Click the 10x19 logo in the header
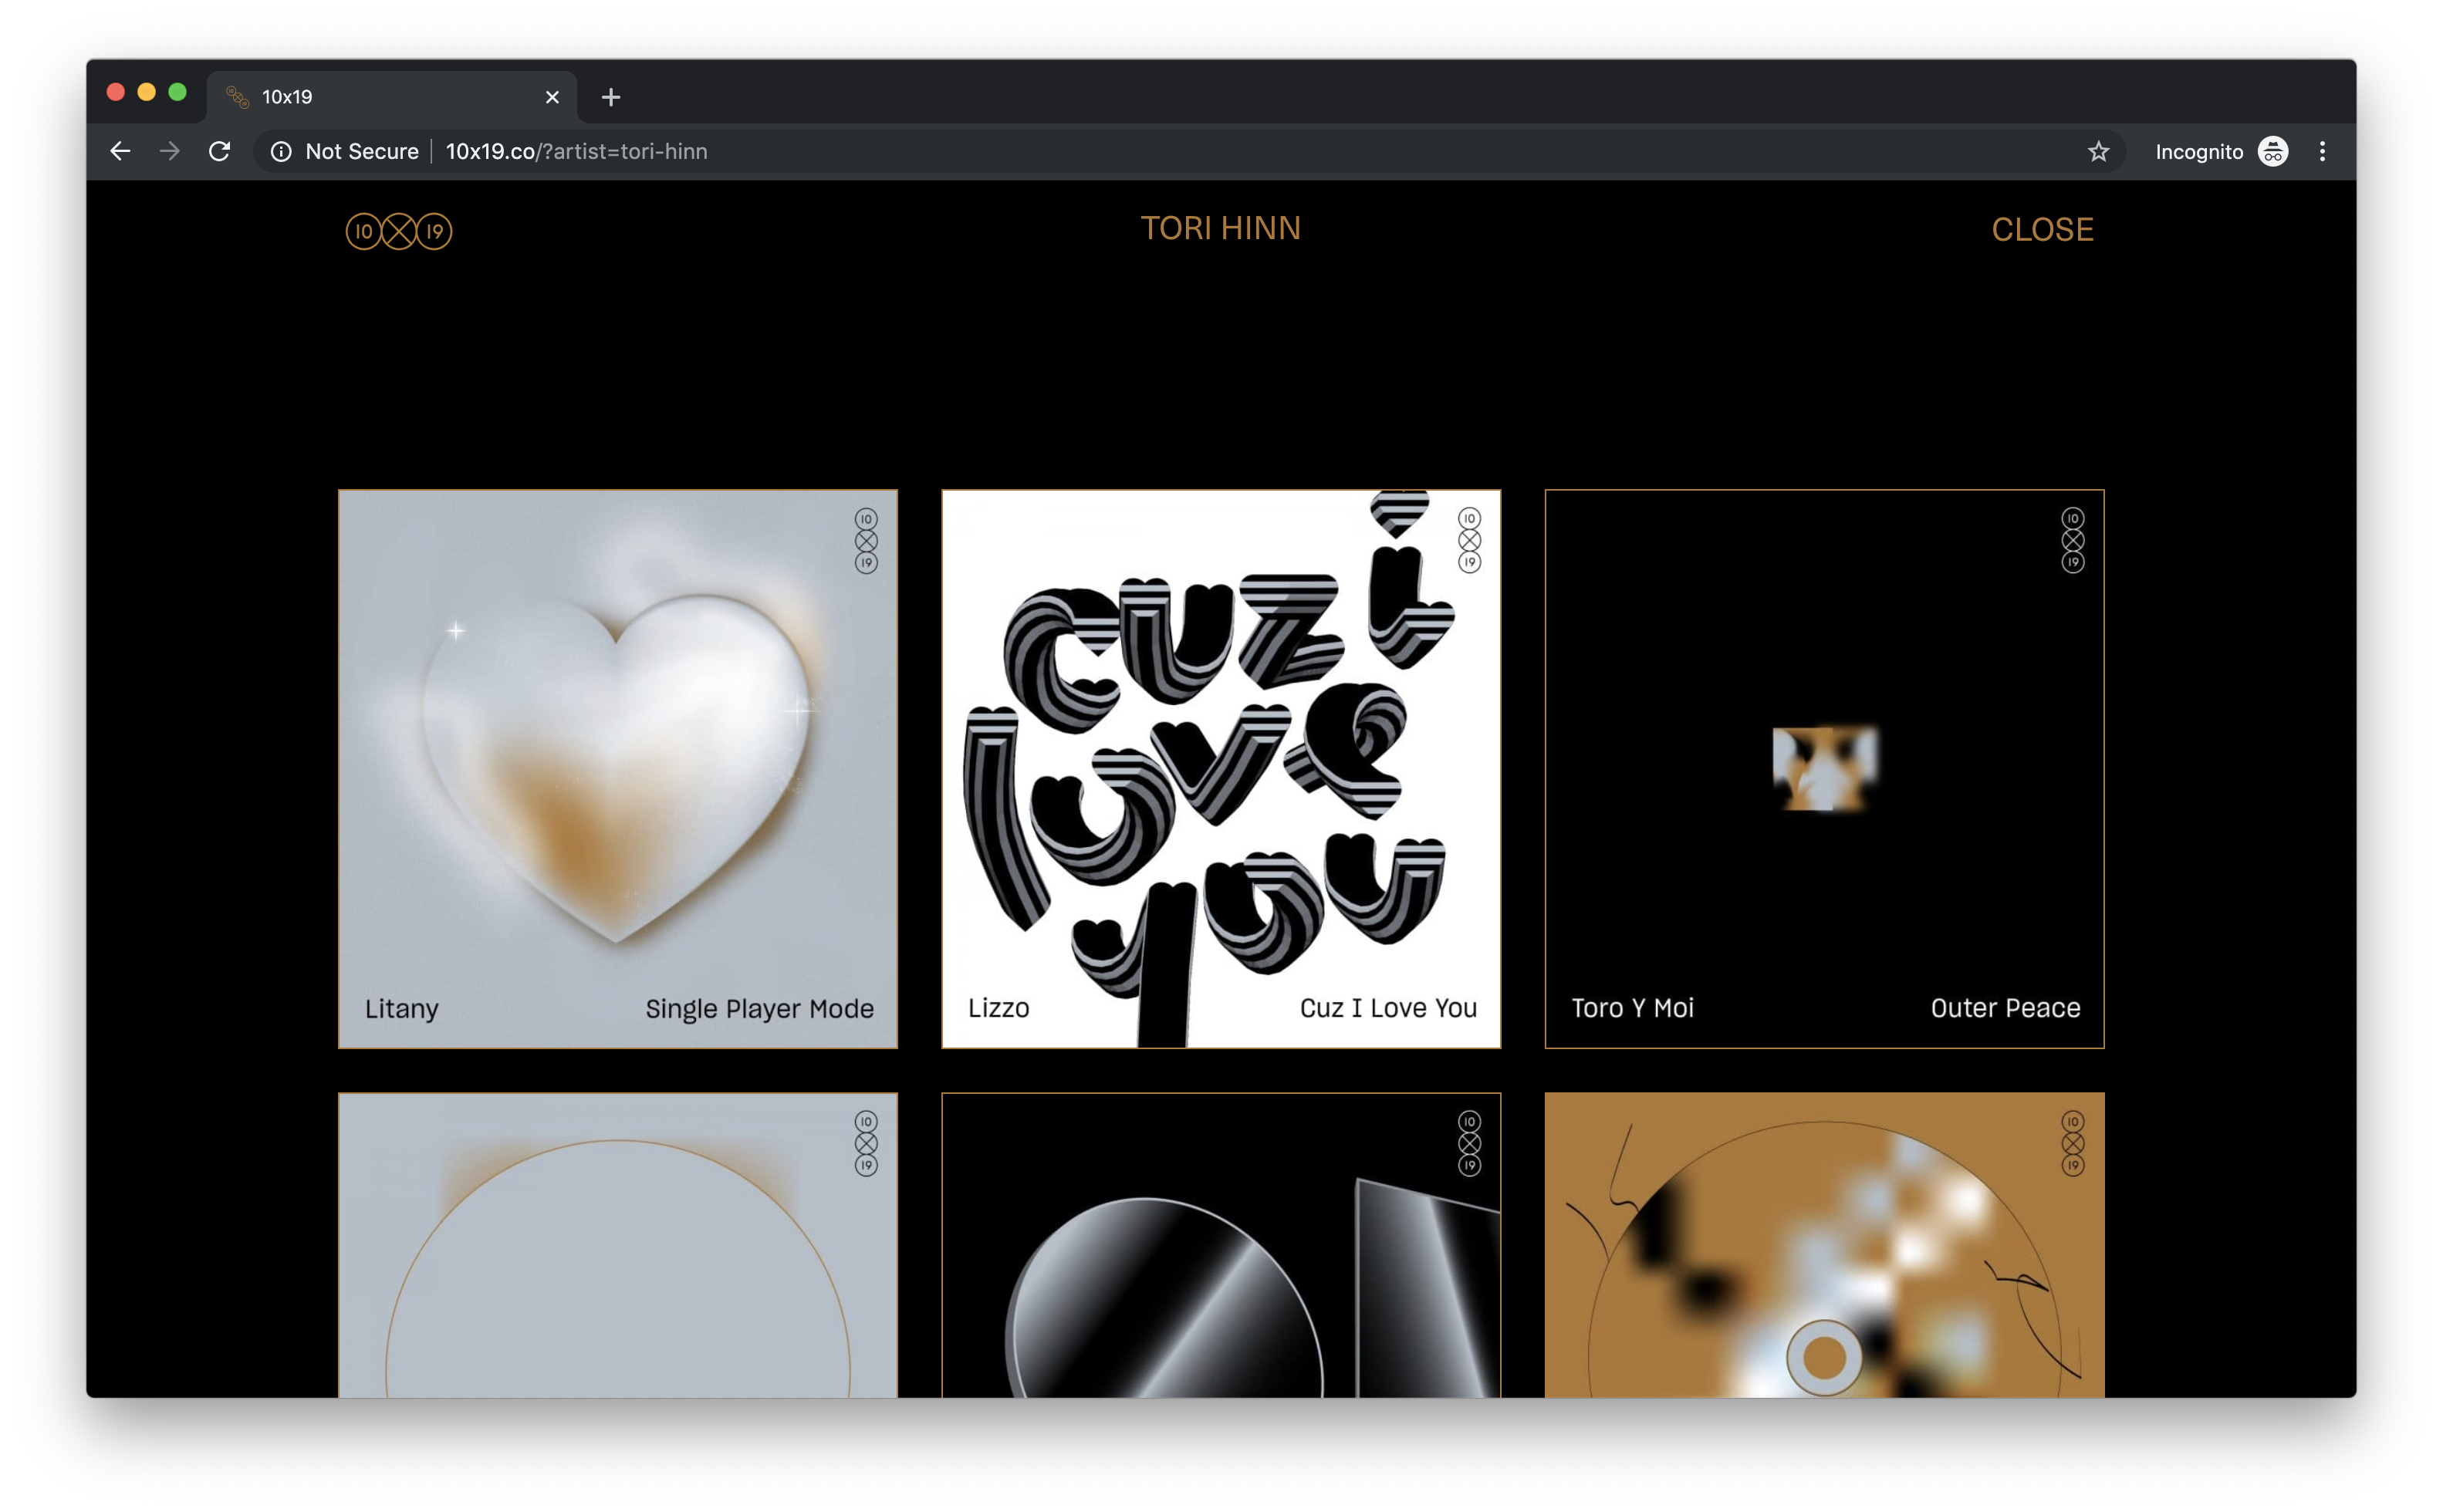This screenshot has height=1512, width=2443. pos(398,231)
